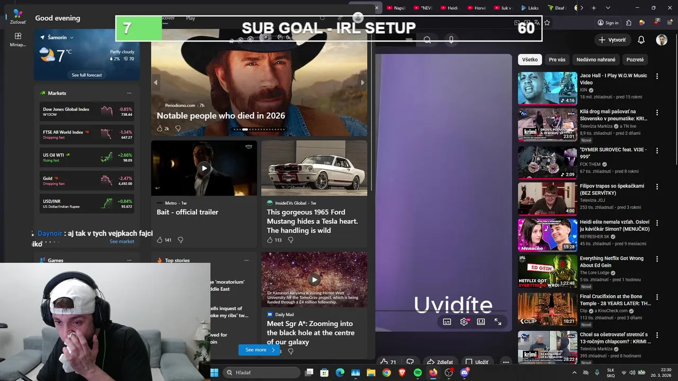Open Vytvoriť create button on YouTube

[x=612, y=40]
